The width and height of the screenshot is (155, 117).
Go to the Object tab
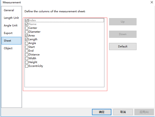(8, 48)
